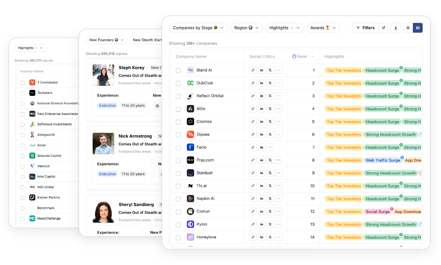
Task: Click the DubClub company logo
Action: [x=190, y=83]
